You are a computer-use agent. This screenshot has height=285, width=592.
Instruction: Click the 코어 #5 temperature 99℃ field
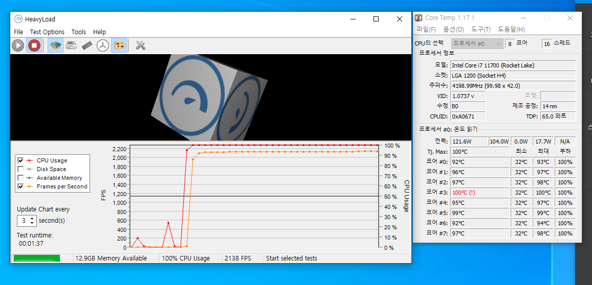click(480, 213)
